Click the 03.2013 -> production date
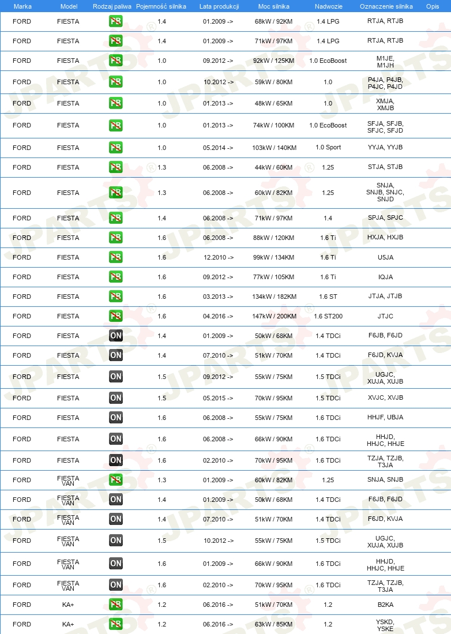Viewport: 451px width, 634px height. tap(218, 297)
